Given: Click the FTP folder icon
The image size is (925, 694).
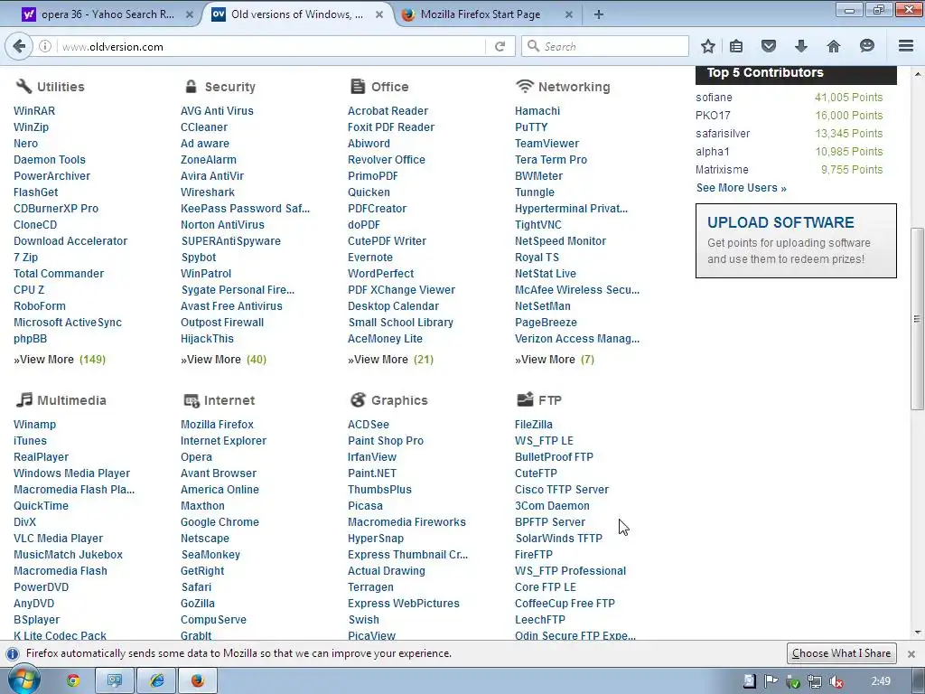Looking at the screenshot, I should (x=525, y=399).
